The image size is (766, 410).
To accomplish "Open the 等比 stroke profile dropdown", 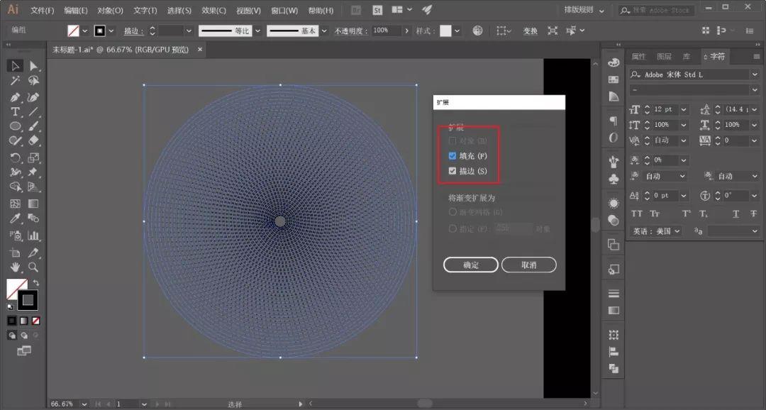I will [x=258, y=31].
